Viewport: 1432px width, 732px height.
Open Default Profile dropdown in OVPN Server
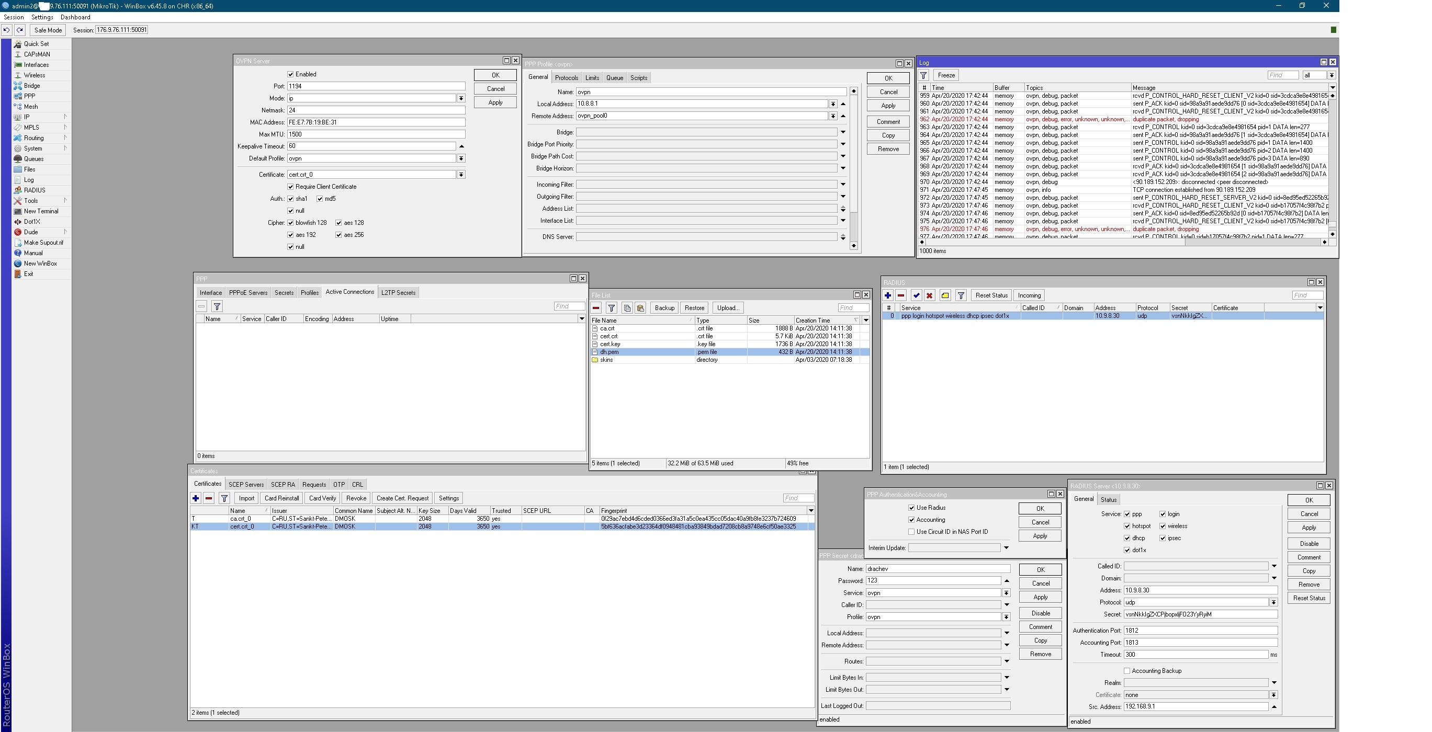pos(461,159)
